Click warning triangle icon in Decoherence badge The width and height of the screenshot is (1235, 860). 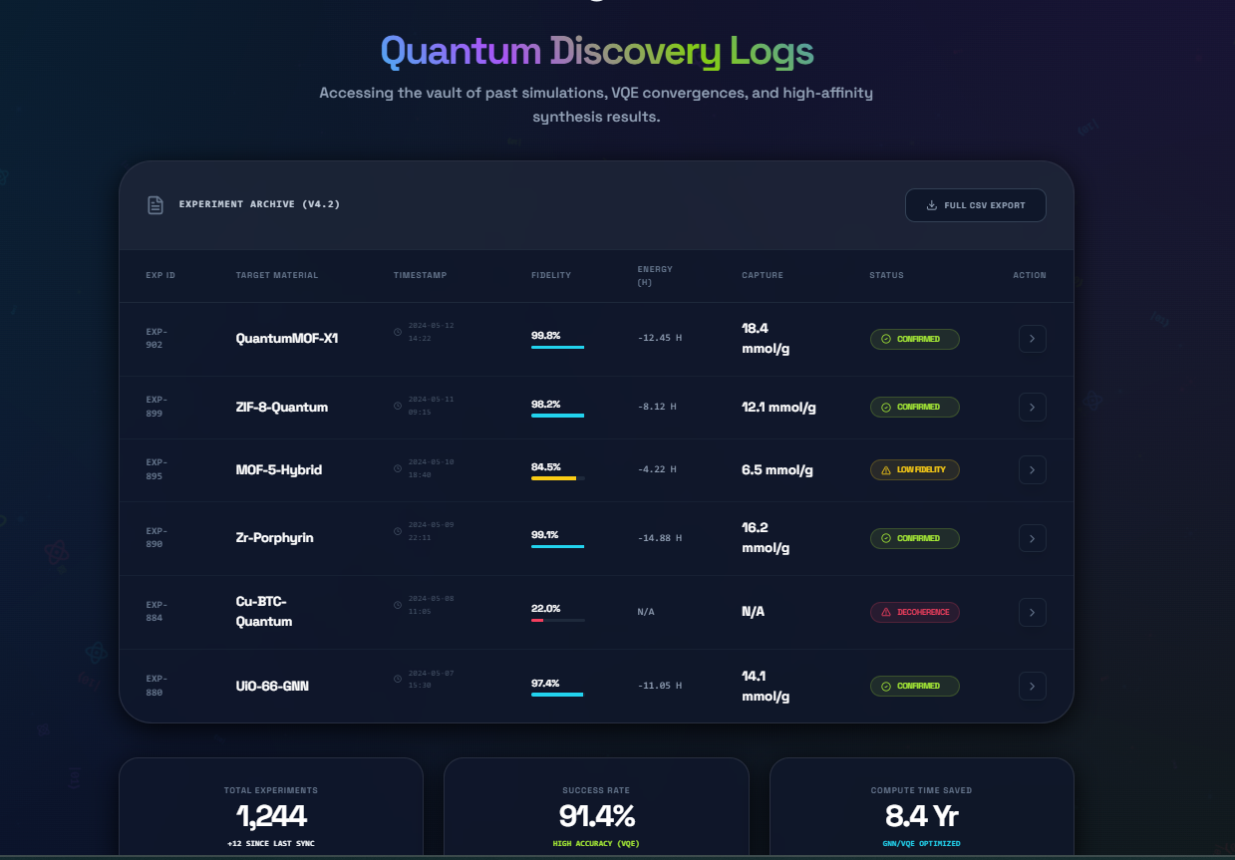[886, 612]
